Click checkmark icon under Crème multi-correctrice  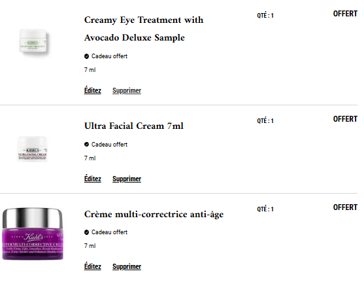pyautogui.click(x=87, y=232)
